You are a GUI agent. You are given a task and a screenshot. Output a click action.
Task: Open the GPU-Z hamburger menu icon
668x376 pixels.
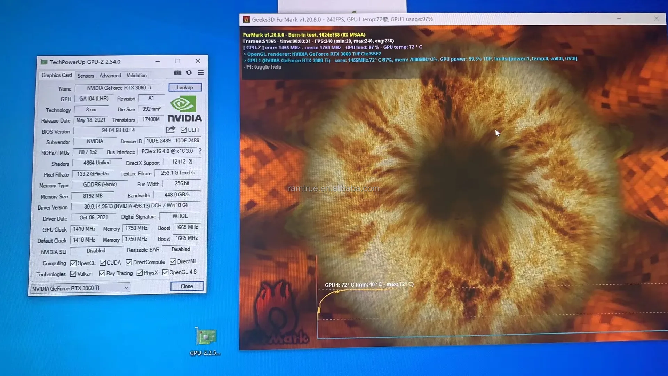[x=200, y=72]
